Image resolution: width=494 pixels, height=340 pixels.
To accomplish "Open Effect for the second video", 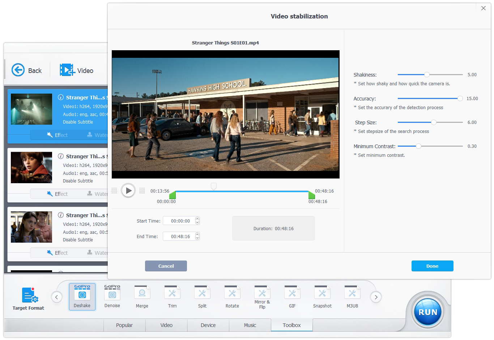I will coord(57,194).
